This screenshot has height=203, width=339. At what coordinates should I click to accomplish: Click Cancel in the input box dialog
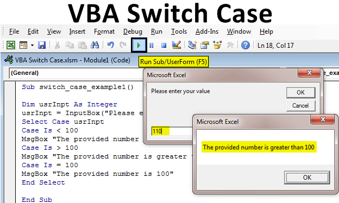pos(301,106)
